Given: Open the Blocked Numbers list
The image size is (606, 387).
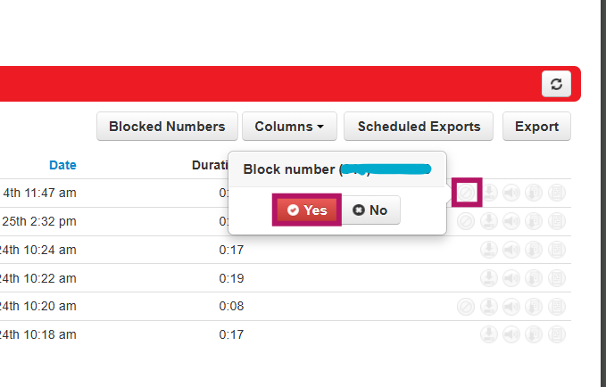Looking at the screenshot, I should click(167, 127).
